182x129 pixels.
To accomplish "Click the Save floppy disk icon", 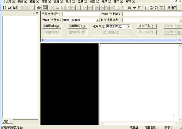I will pos(15,8).
